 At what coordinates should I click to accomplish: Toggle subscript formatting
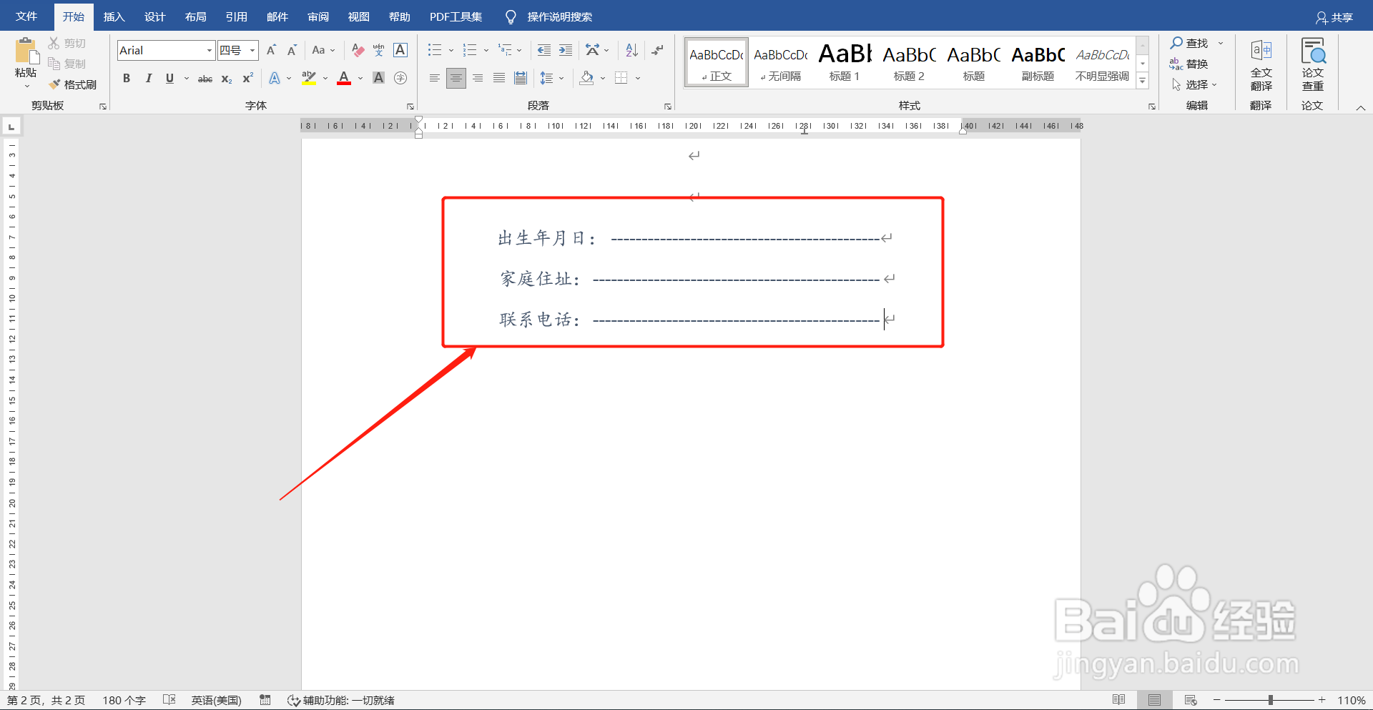pos(226,79)
